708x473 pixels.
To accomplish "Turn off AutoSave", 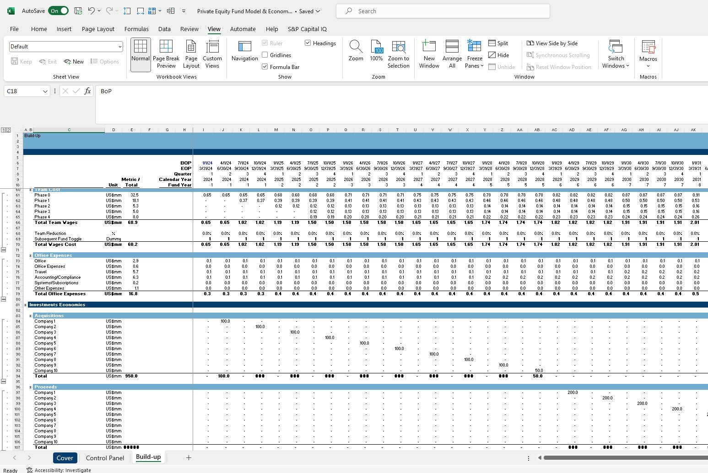I will (58, 11).
